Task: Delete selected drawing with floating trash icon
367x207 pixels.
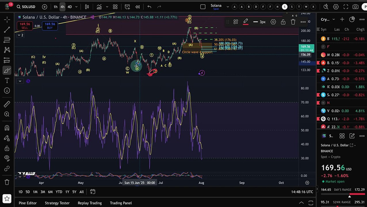Action: [x=293, y=22]
